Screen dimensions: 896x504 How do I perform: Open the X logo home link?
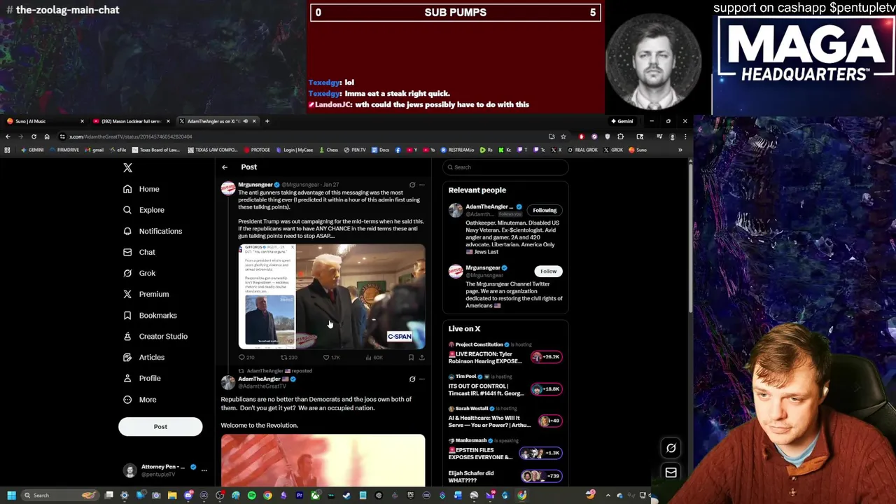(127, 168)
